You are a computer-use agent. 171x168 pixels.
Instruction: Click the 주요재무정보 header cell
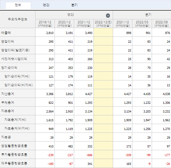click(17, 19)
